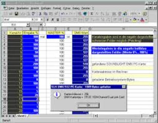Launch the Chart Wizard icon
Screen dimensions: 158x123
[x=114, y=14]
